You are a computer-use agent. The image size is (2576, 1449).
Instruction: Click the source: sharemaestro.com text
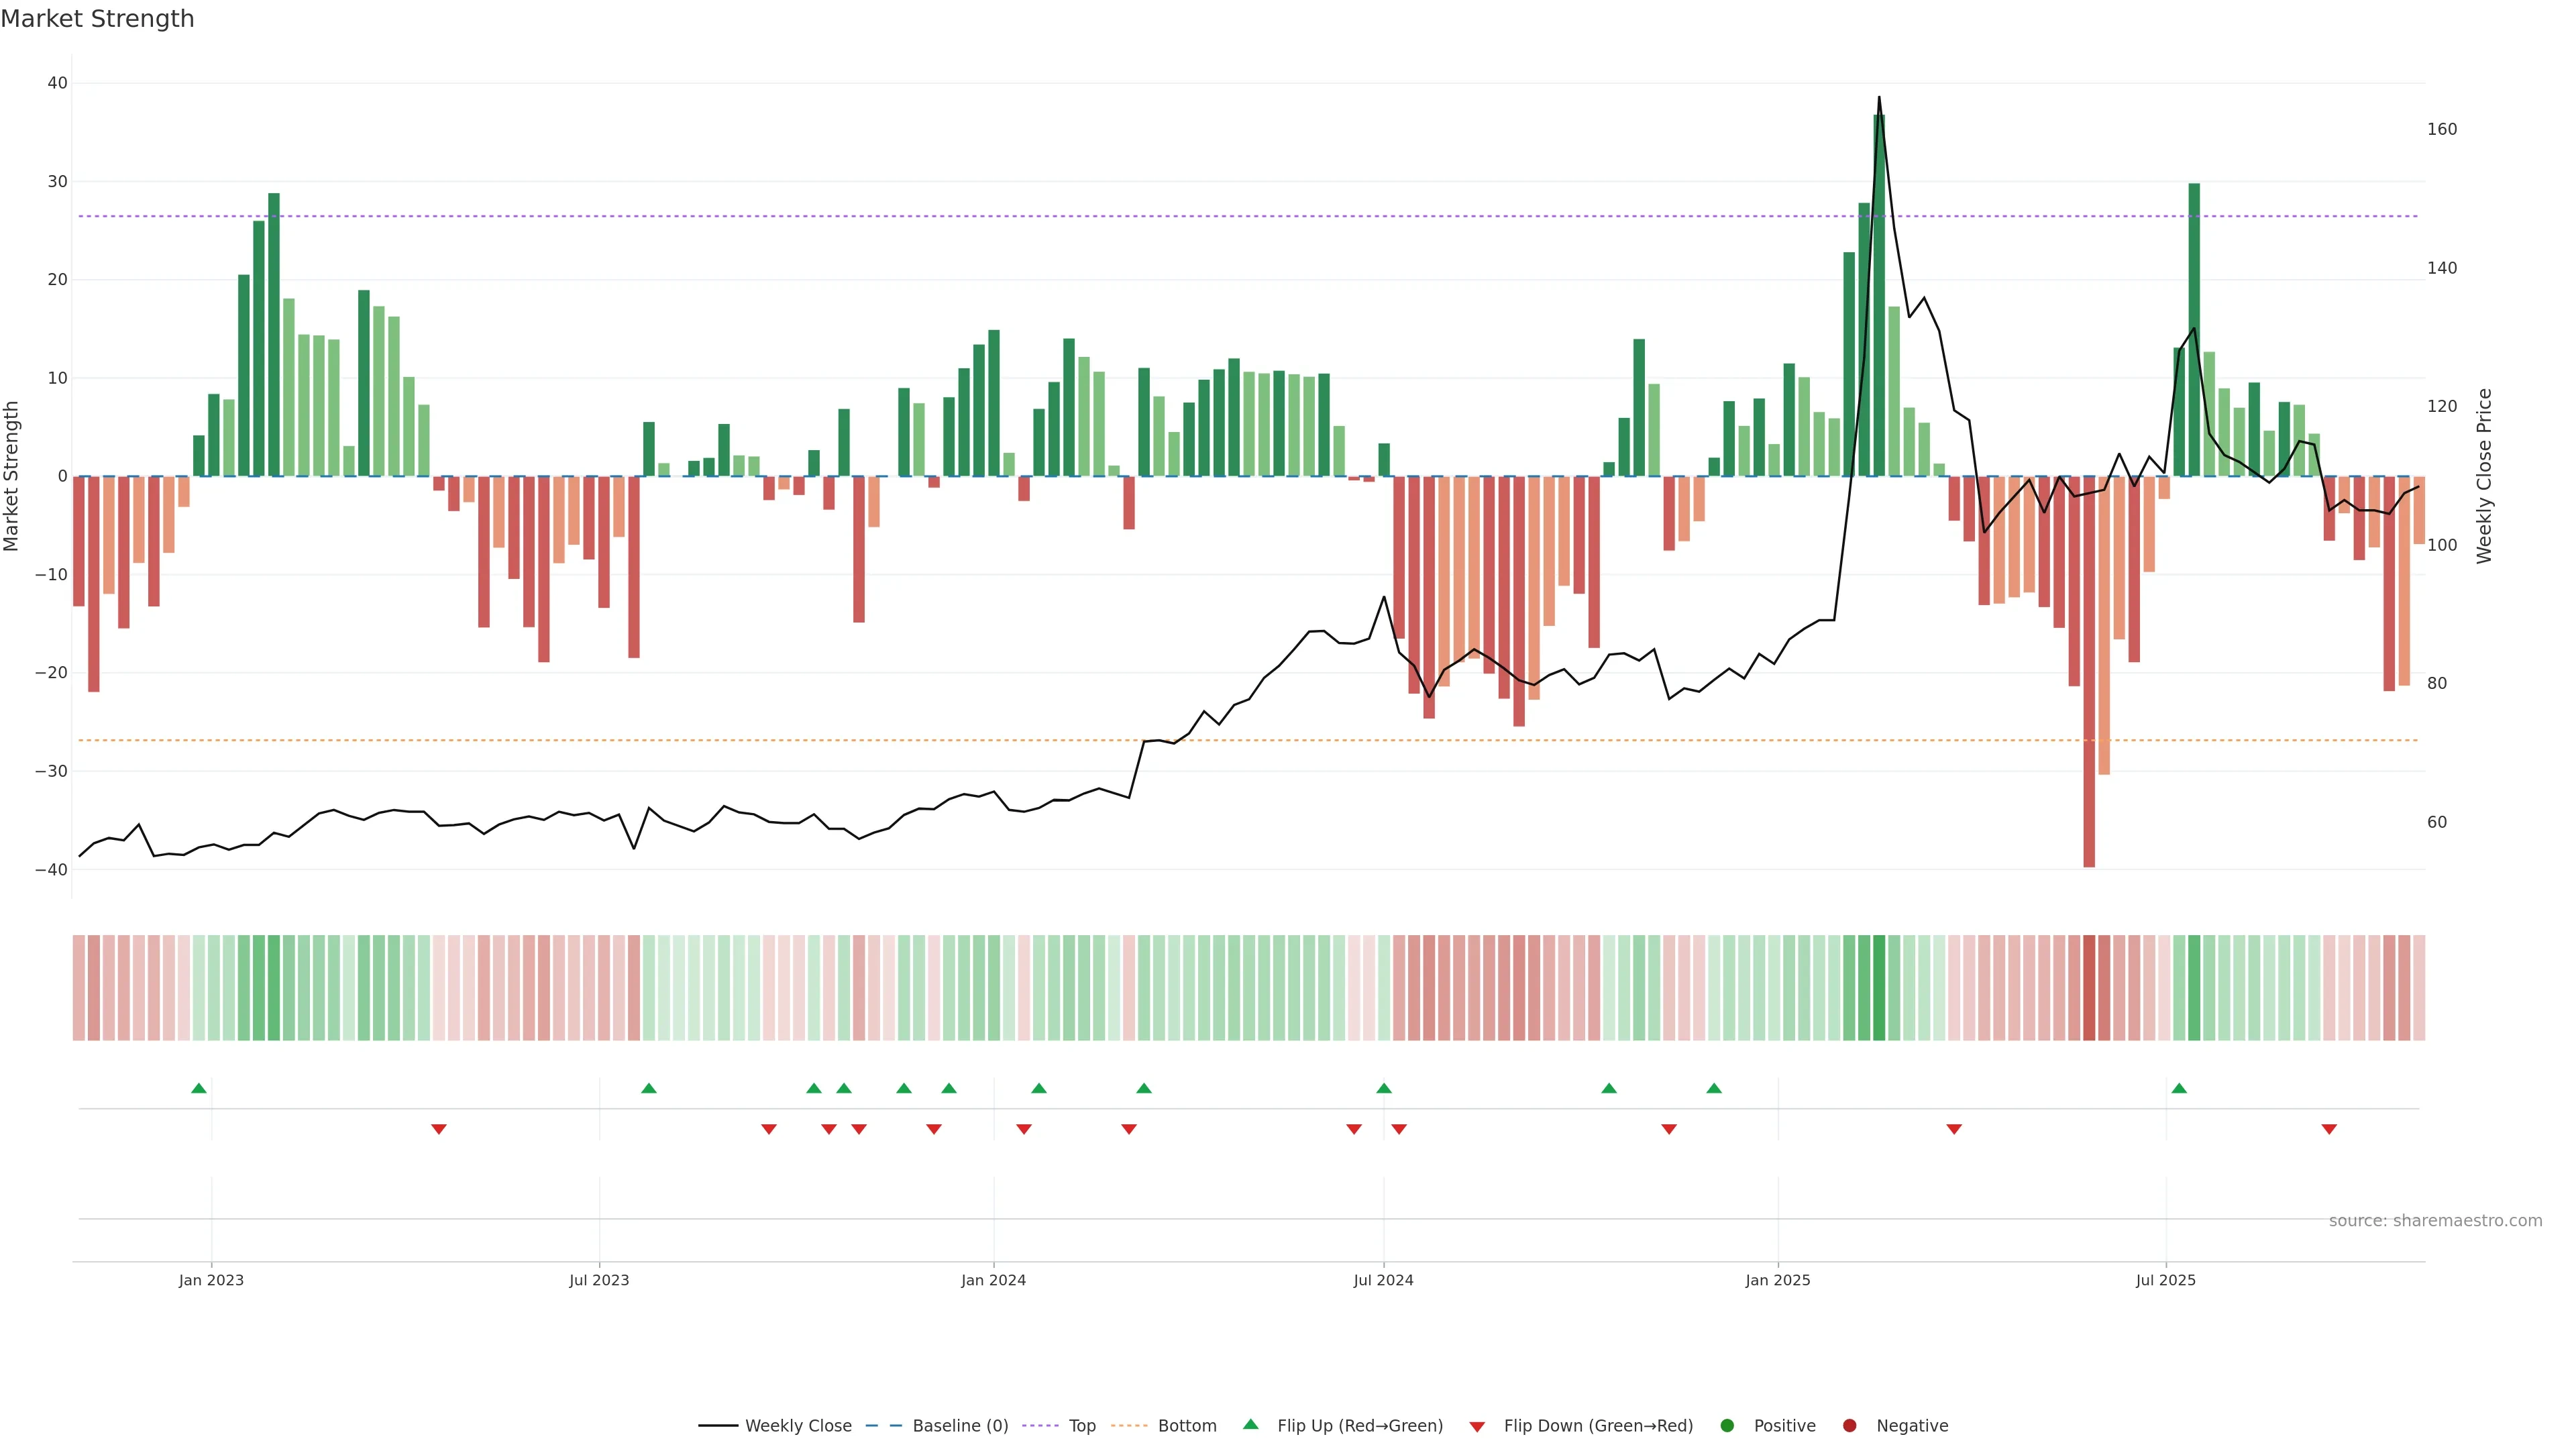2435,1221
